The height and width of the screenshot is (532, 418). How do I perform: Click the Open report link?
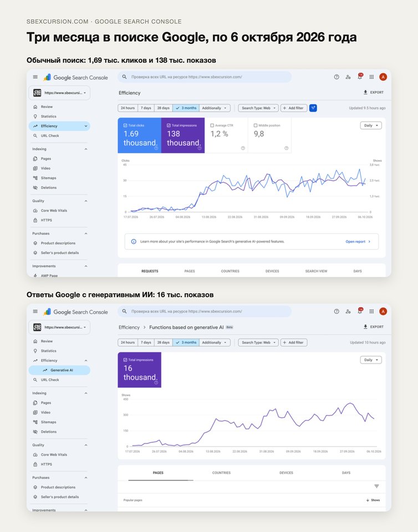click(x=358, y=242)
